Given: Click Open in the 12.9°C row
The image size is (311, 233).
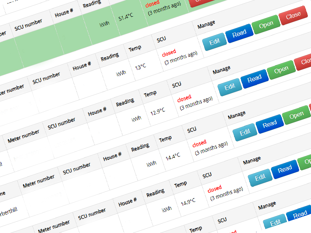Looking at the screenshot, I should tap(281, 70).
